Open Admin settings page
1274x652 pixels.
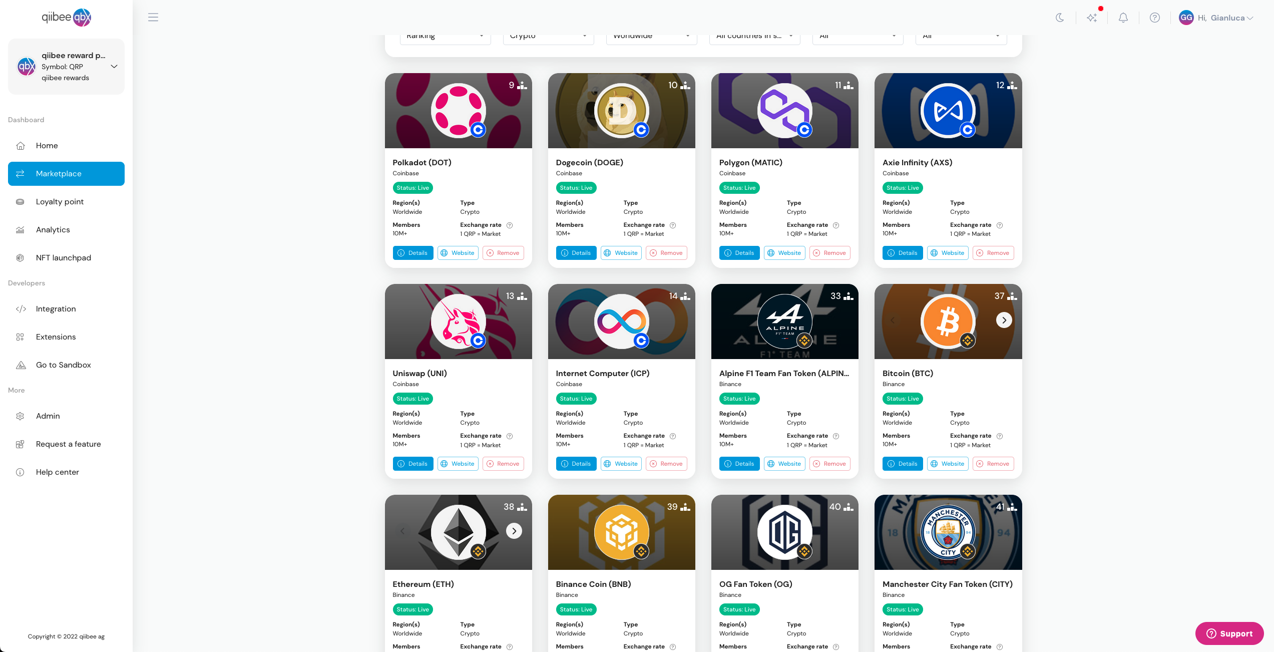pyautogui.click(x=66, y=416)
